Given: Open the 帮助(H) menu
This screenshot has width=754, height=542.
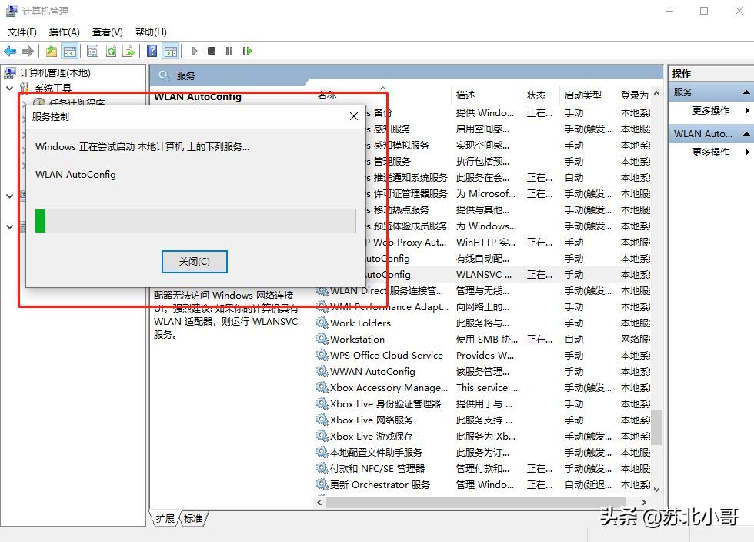Looking at the screenshot, I should pyautogui.click(x=151, y=32).
